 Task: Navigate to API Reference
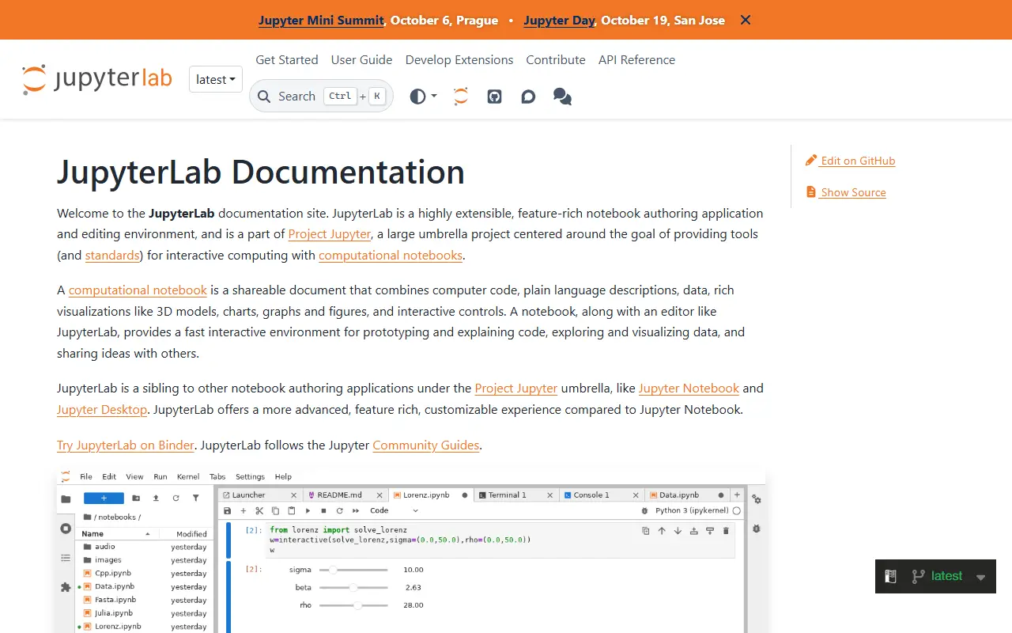[x=636, y=60]
